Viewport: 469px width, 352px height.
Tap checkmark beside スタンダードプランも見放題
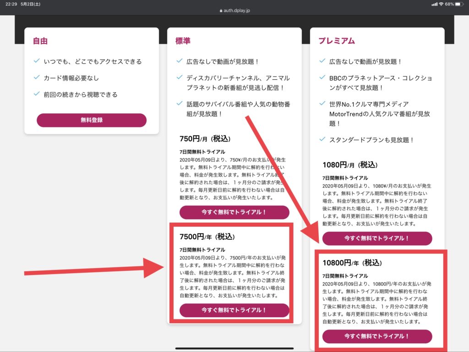[x=322, y=139]
